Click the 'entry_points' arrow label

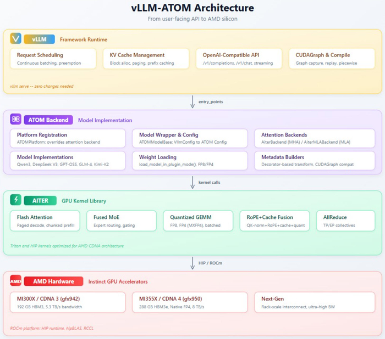coord(211,101)
